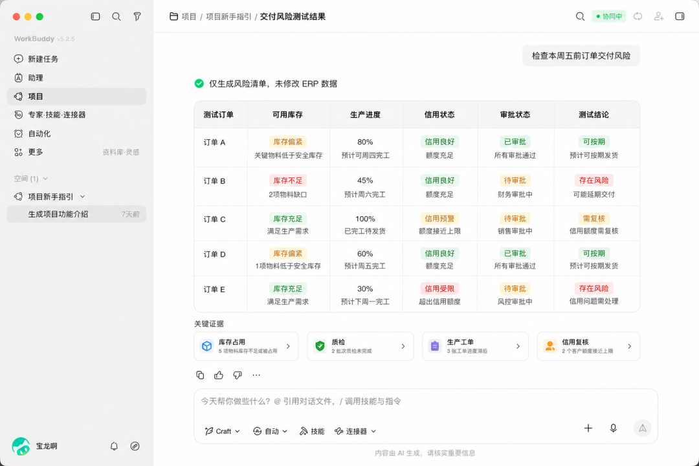Viewport: 699px width, 466px height.
Task: Open notifications bell icon
Action: point(114,446)
